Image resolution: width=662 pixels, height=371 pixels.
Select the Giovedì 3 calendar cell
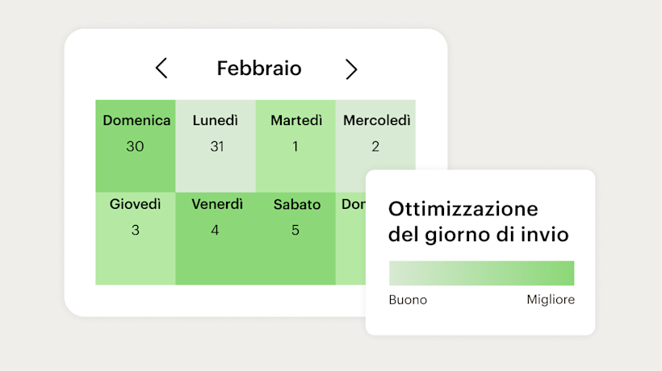point(136,239)
